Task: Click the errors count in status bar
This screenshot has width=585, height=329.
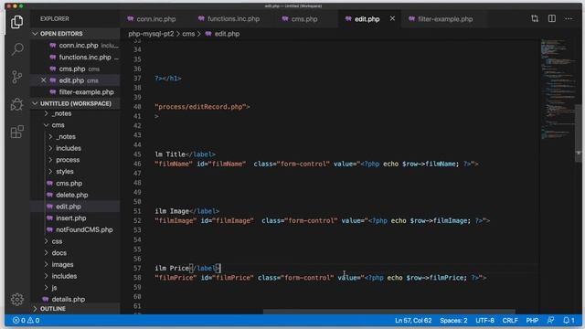Action: tap(19, 321)
